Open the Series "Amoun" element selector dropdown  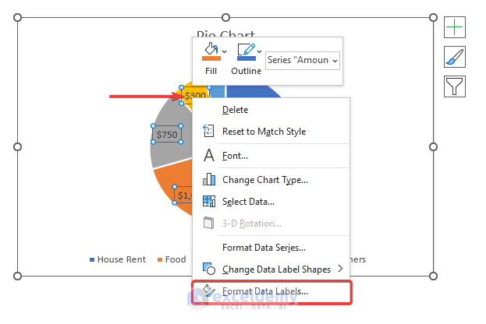(303, 59)
